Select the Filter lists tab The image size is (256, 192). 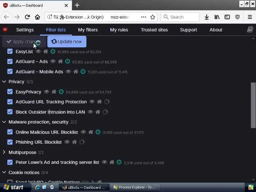56,30
